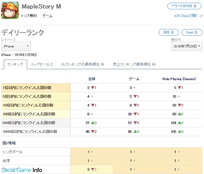Click help icon beside DLランキングの最高順位
204x174 pixels.
(103, 64)
